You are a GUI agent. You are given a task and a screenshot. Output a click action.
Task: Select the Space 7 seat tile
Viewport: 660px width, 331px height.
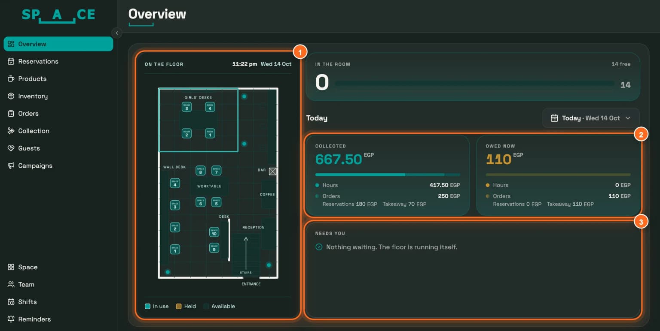[x=217, y=171]
